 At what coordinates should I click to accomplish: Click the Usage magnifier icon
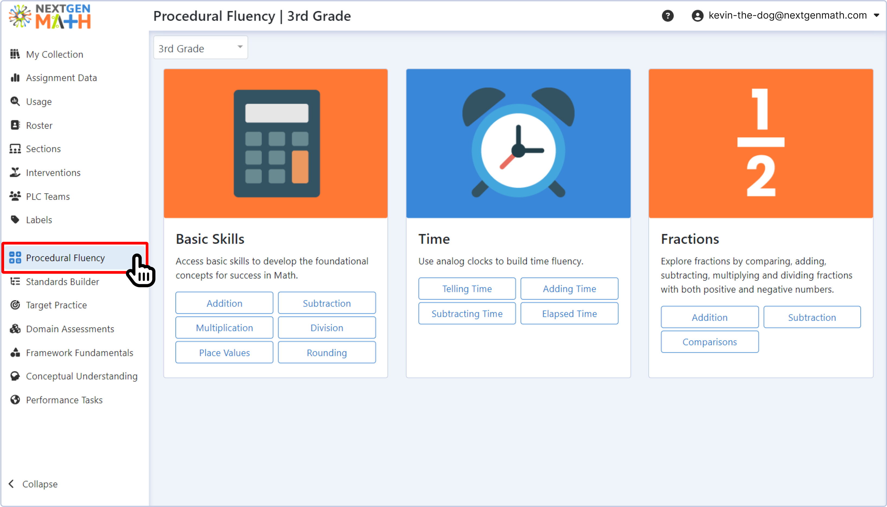tap(15, 101)
